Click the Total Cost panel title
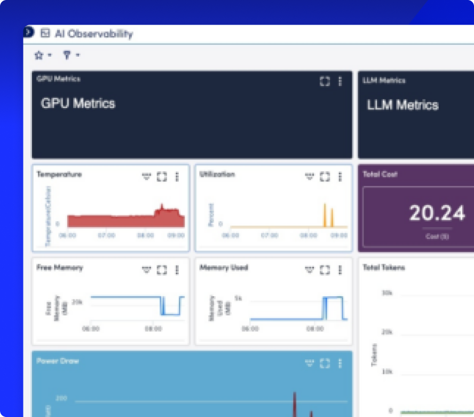The width and height of the screenshot is (474, 417). [380, 174]
